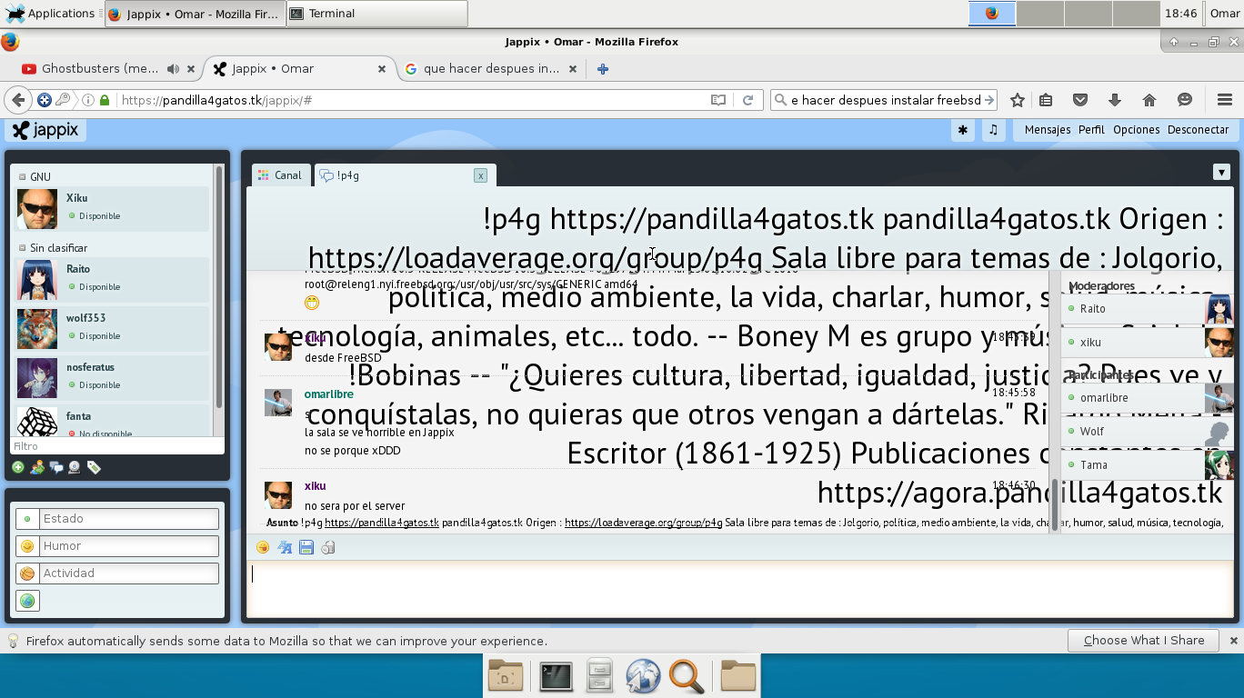Select participant Tama in room list

[x=1148, y=464]
